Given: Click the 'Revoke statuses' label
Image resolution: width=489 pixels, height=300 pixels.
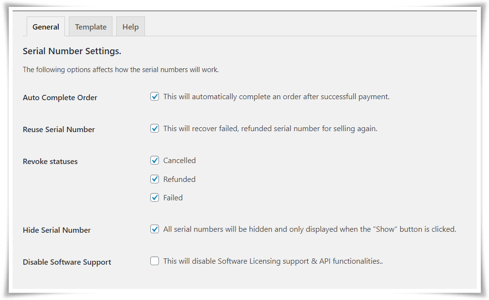Looking at the screenshot, I should (50, 161).
